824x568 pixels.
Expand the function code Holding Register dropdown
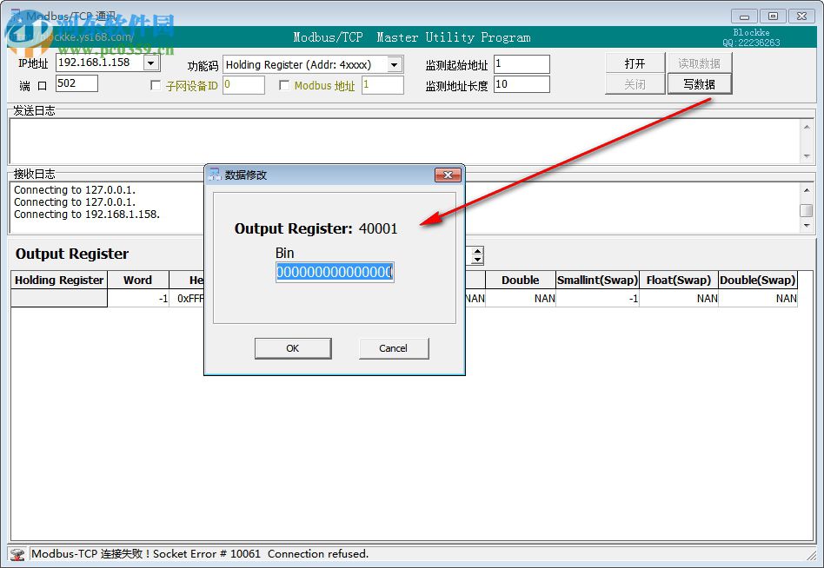point(394,64)
